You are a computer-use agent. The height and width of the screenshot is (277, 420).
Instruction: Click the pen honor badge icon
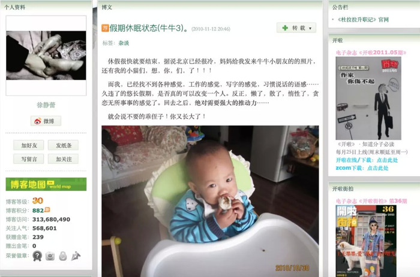(x=76, y=256)
